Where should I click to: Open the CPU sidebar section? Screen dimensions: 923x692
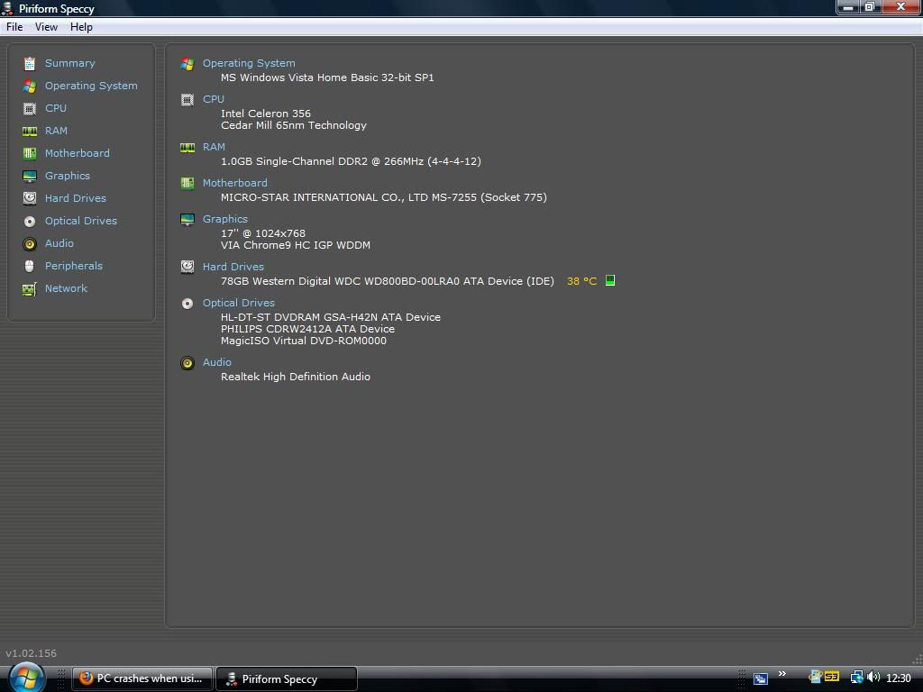[56, 108]
